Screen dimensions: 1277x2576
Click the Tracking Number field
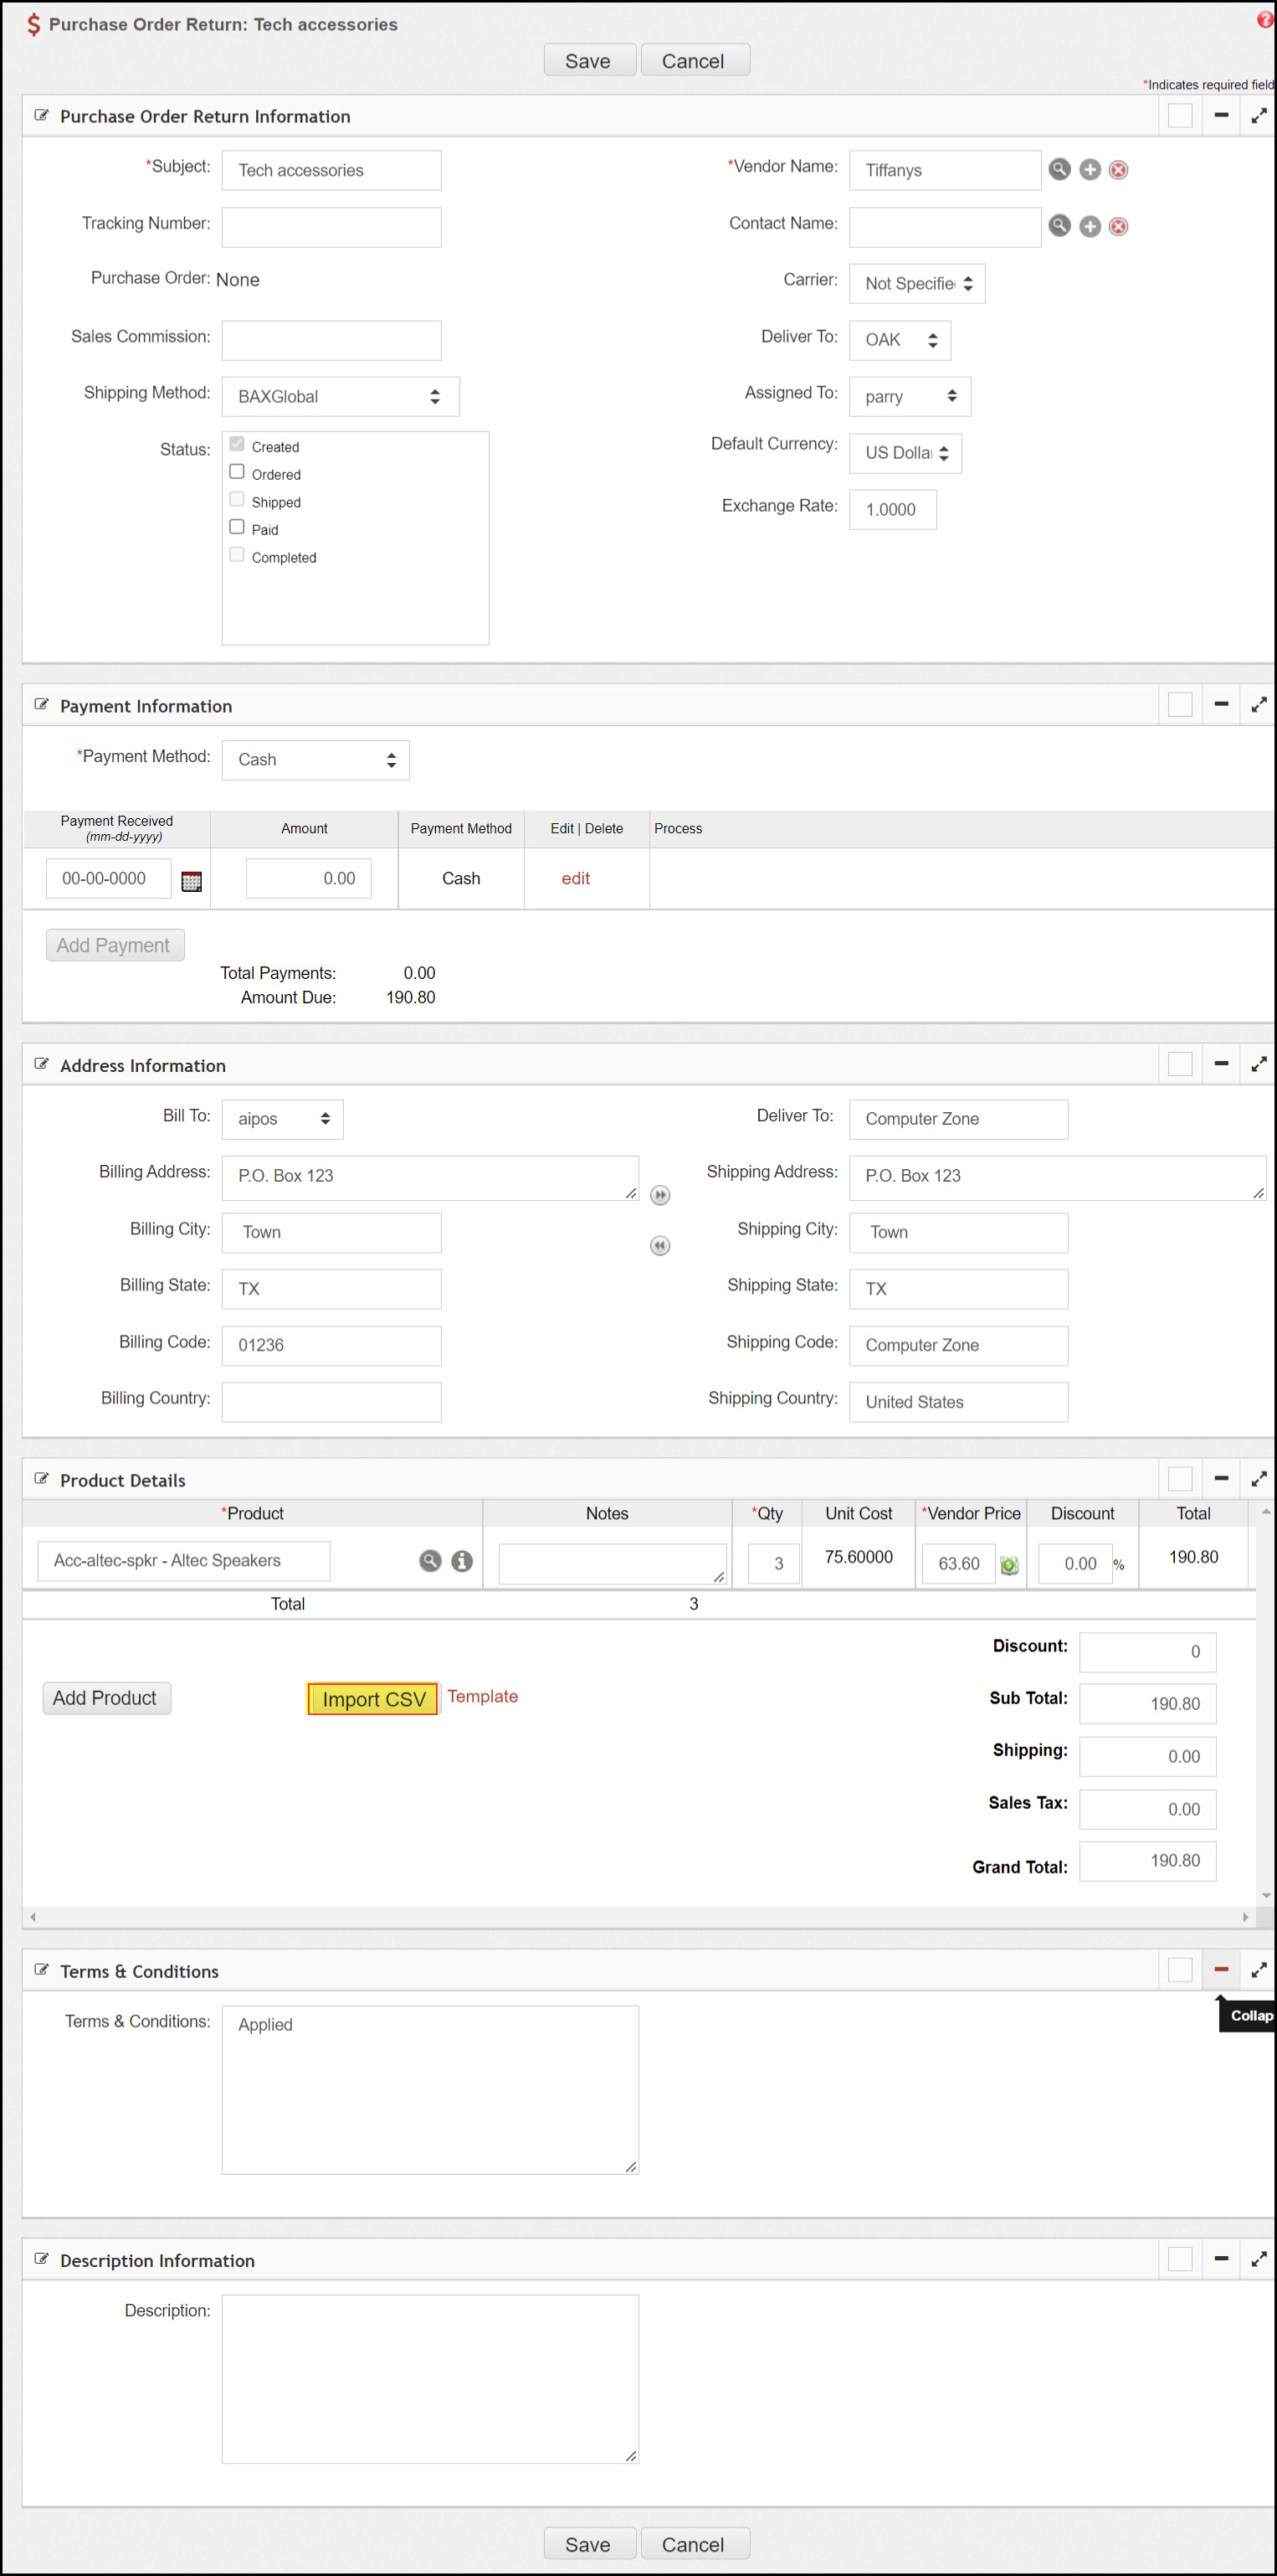pyautogui.click(x=331, y=227)
